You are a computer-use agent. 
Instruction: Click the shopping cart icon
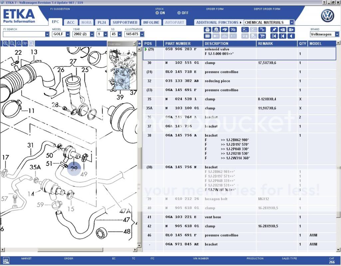click(x=262, y=36)
